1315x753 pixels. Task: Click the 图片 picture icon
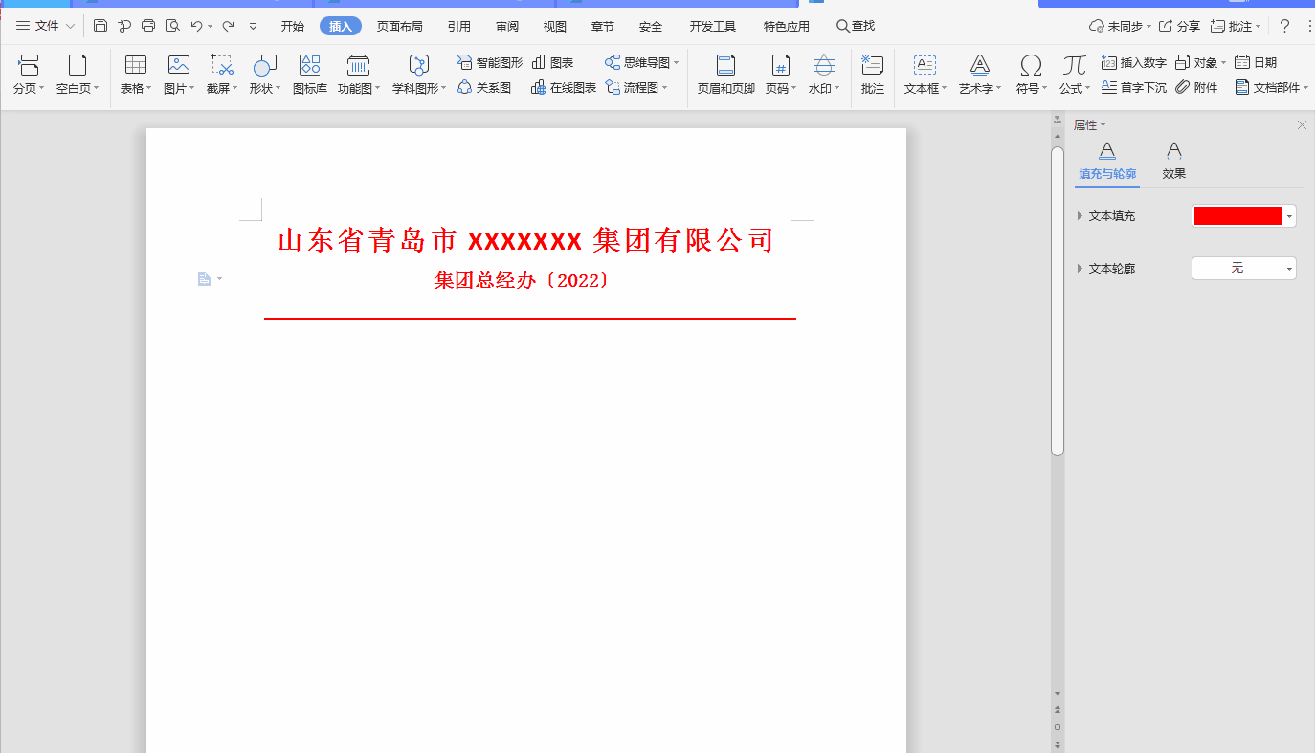tap(179, 65)
